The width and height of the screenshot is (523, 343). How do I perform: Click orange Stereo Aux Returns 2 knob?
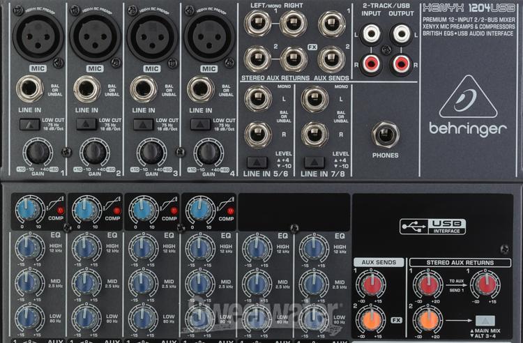click(428, 320)
